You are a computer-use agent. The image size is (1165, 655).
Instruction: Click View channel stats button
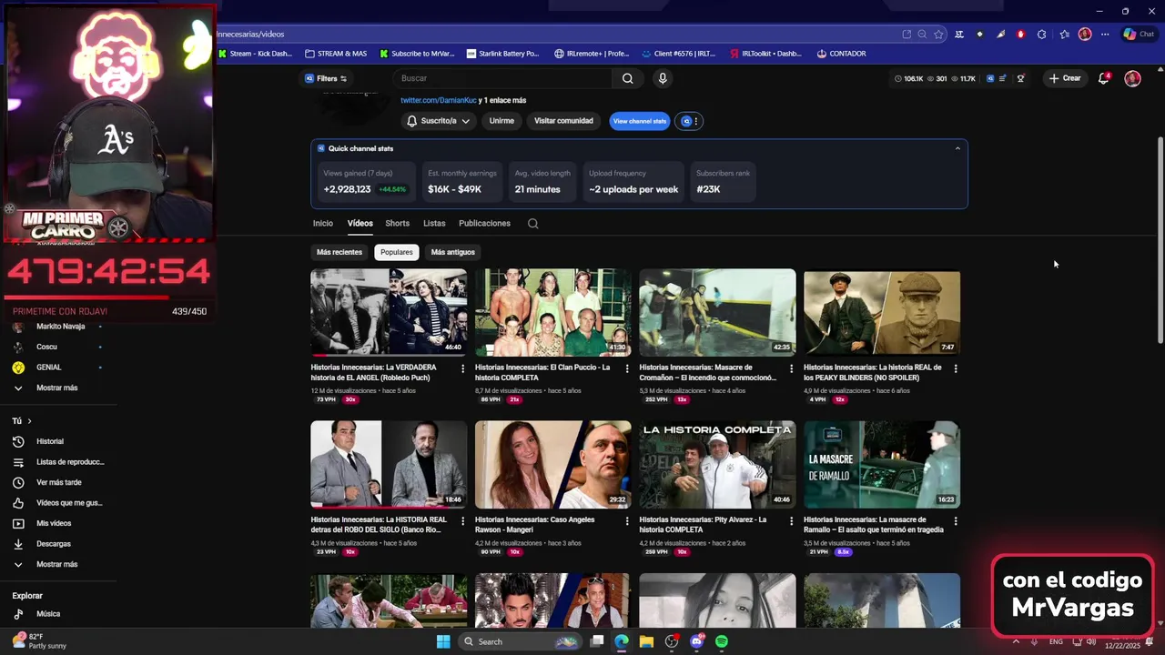pos(640,121)
